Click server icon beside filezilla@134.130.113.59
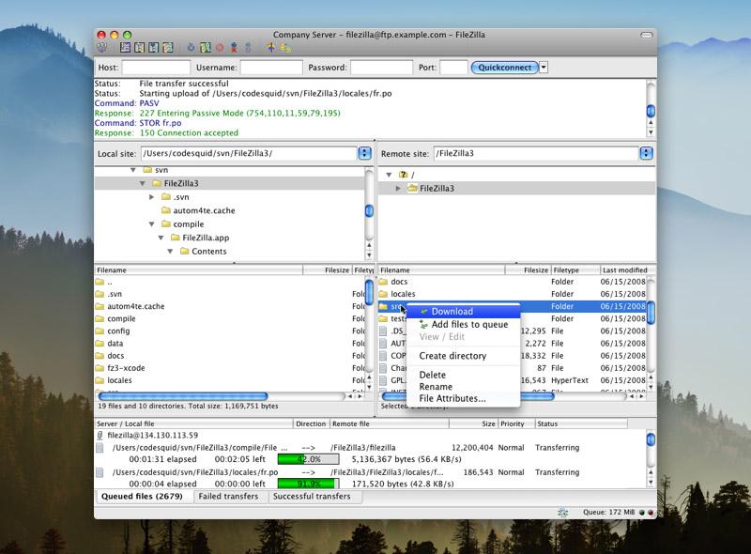This screenshot has width=751, height=554. coord(100,435)
